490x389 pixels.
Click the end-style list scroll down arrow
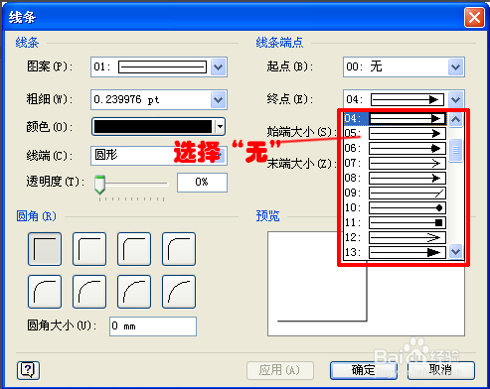456,252
